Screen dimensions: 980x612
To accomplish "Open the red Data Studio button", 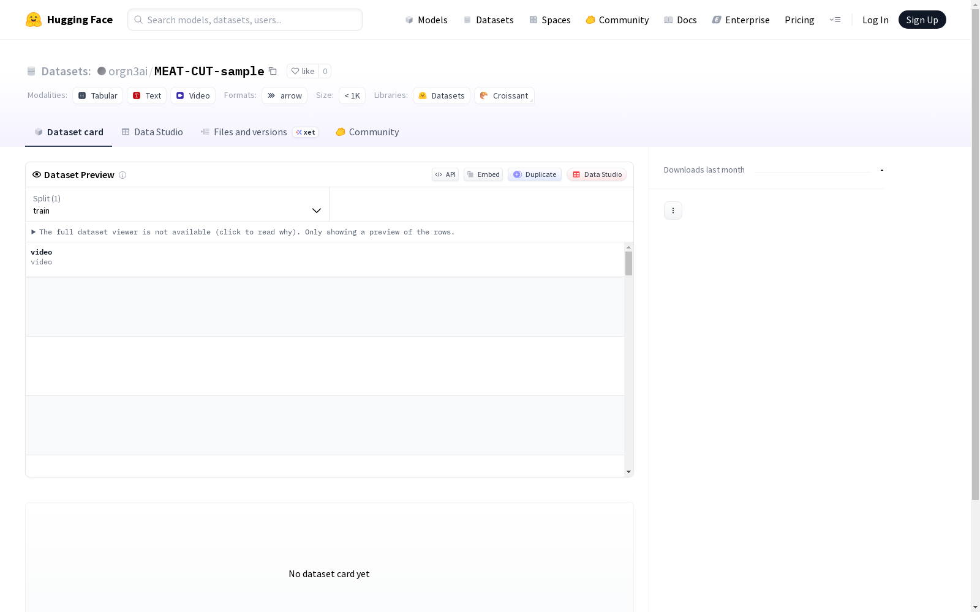I will [x=597, y=174].
